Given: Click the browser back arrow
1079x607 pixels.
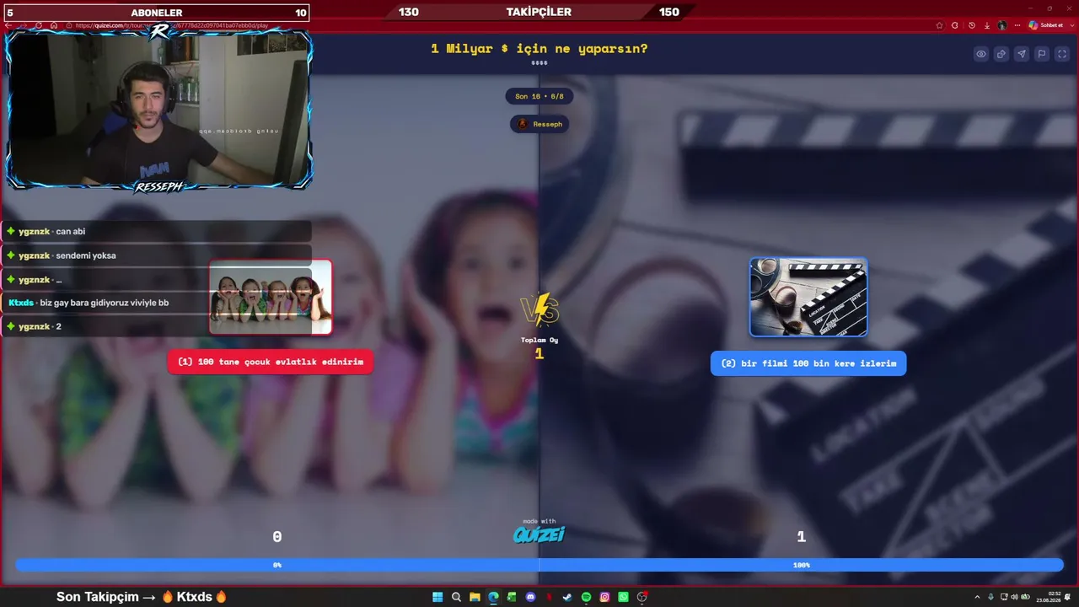Looking at the screenshot, I should [x=9, y=25].
